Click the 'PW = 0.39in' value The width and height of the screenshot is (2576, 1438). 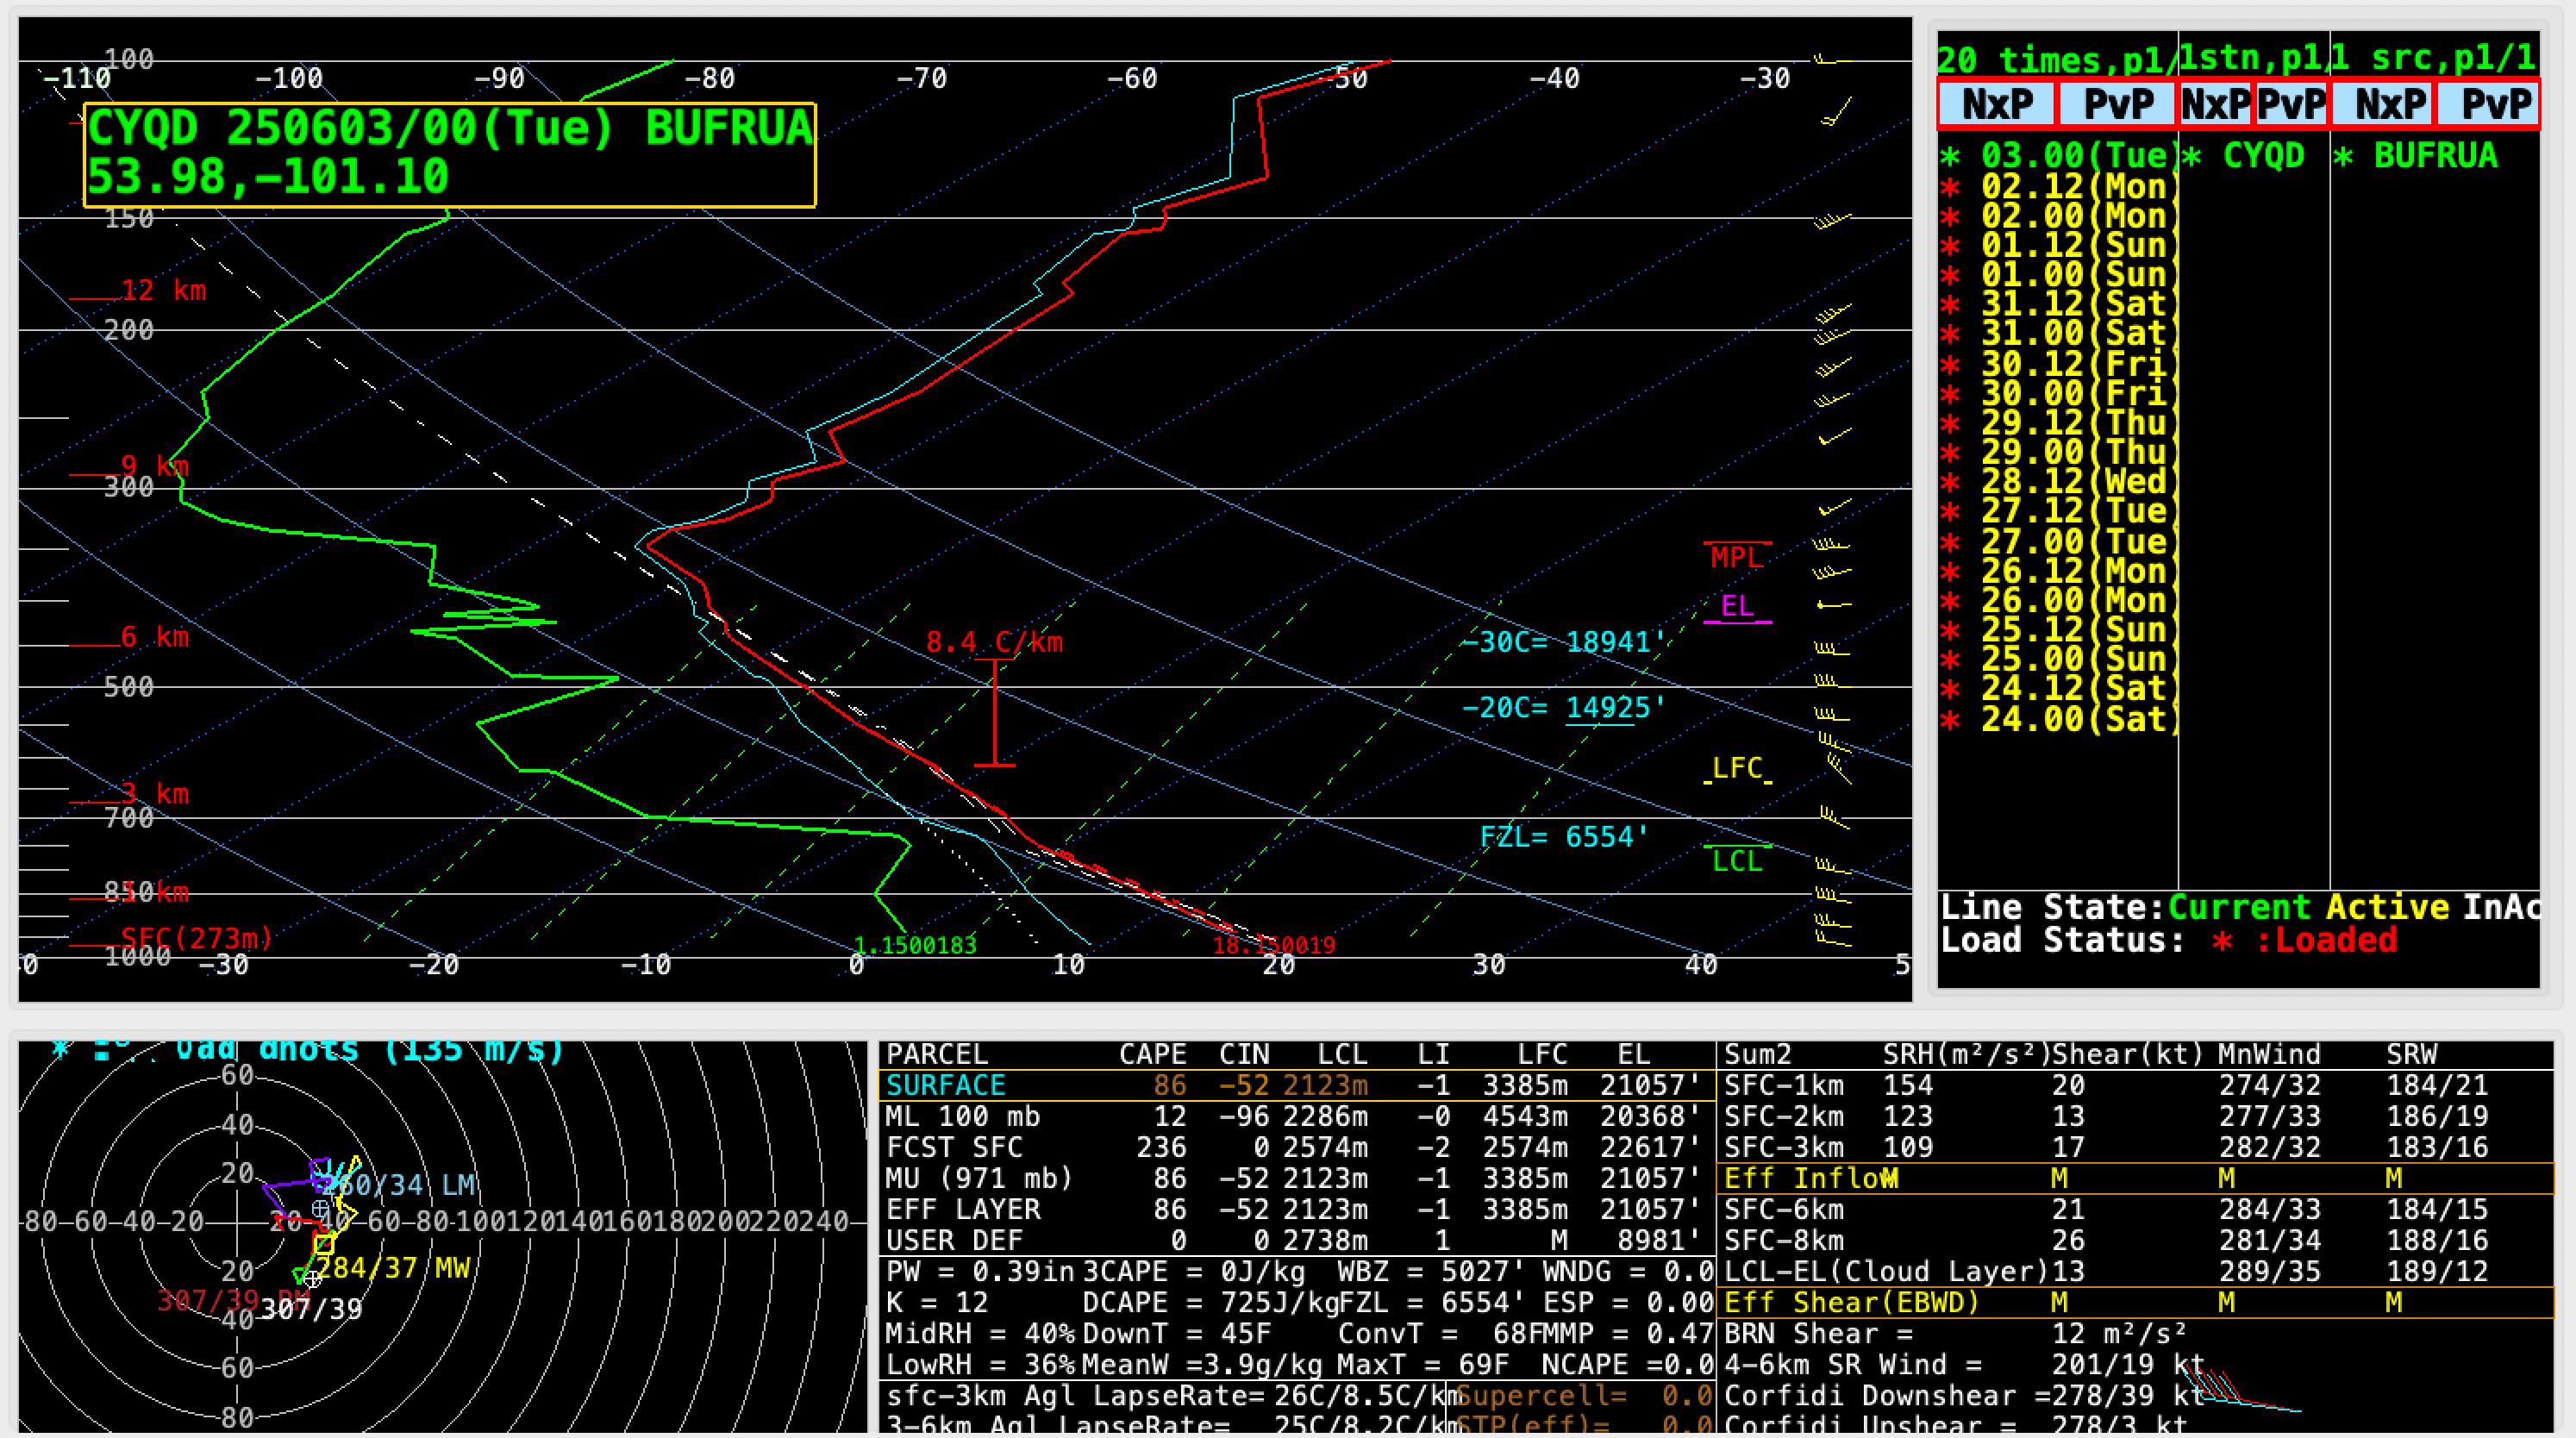click(x=979, y=1271)
